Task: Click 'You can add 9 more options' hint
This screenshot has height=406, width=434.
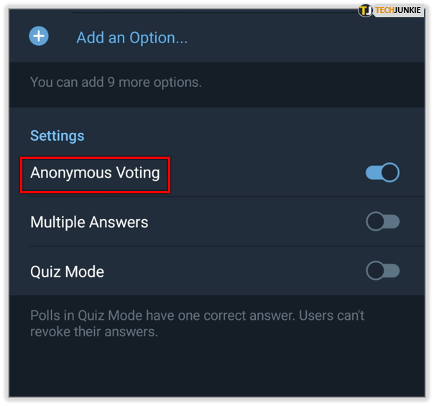Action: pyautogui.click(x=116, y=82)
